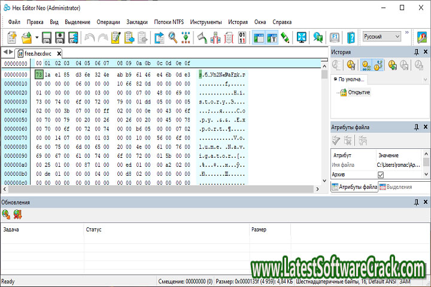Click the green highlighter marker icon
The image size is (431, 287).
[x=285, y=38]
